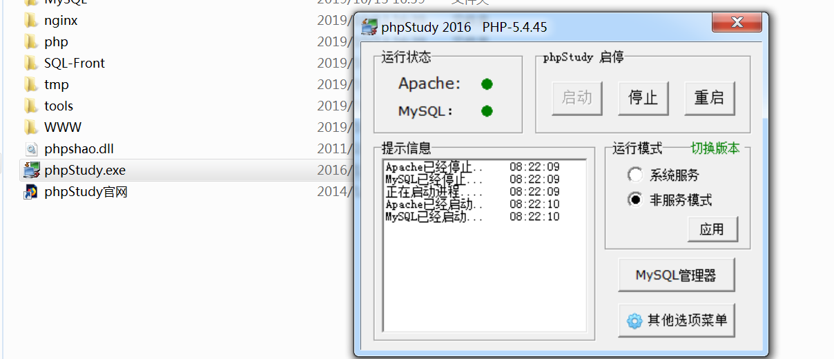Select the php folder name
834x359 pixels.
coord(56,42)
